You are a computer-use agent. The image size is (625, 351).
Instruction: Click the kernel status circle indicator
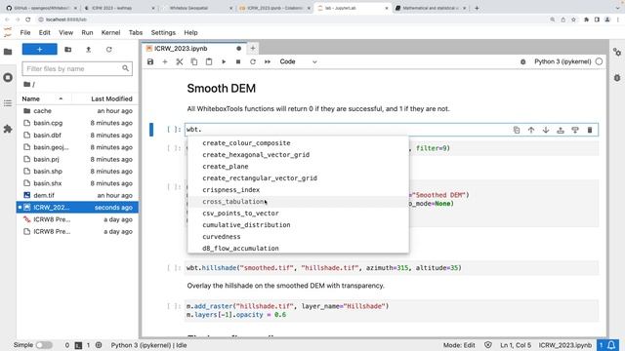coord(599,61)
